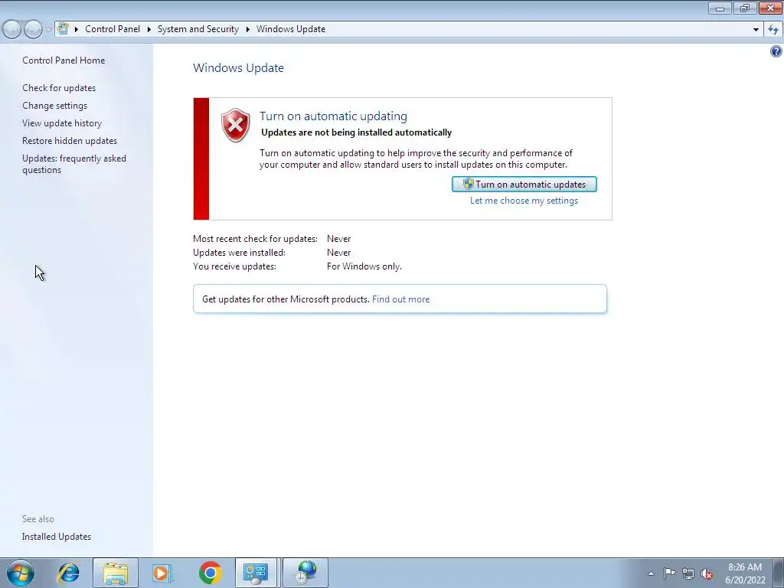Click 'Most recent check for updates:' label
The width and height of the screenshot is (784, 588).
[255, 239]
